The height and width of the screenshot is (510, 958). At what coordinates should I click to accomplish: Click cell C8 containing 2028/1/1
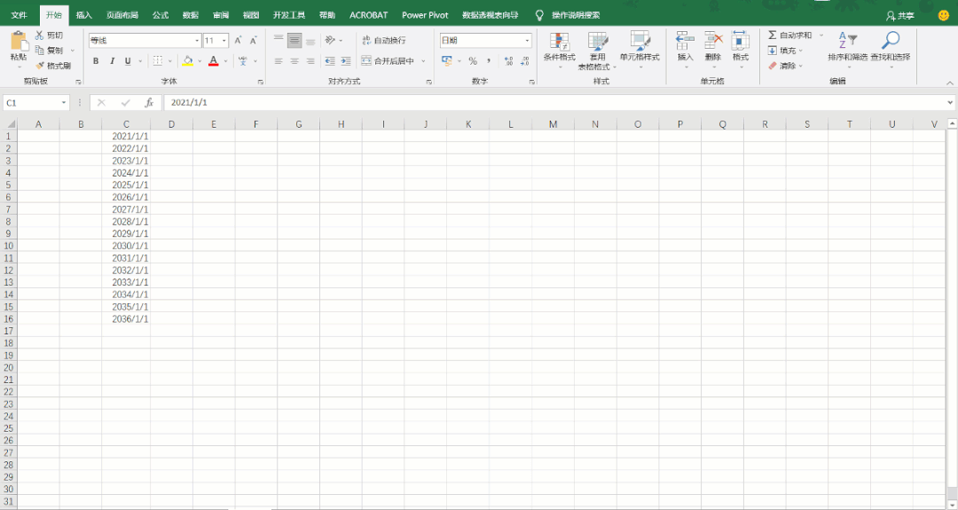click(126, 222)
